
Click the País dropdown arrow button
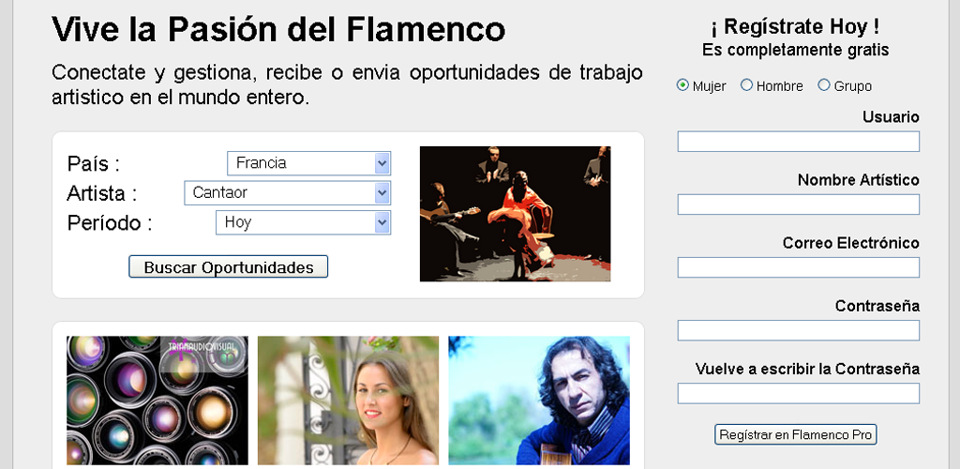coord(382,163)
